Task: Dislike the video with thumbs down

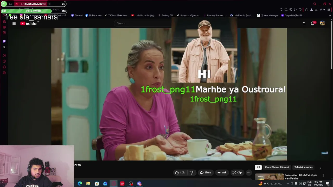Action: 191,172
